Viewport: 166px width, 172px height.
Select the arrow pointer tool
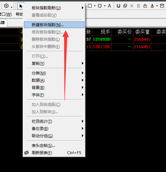point(21,6)
